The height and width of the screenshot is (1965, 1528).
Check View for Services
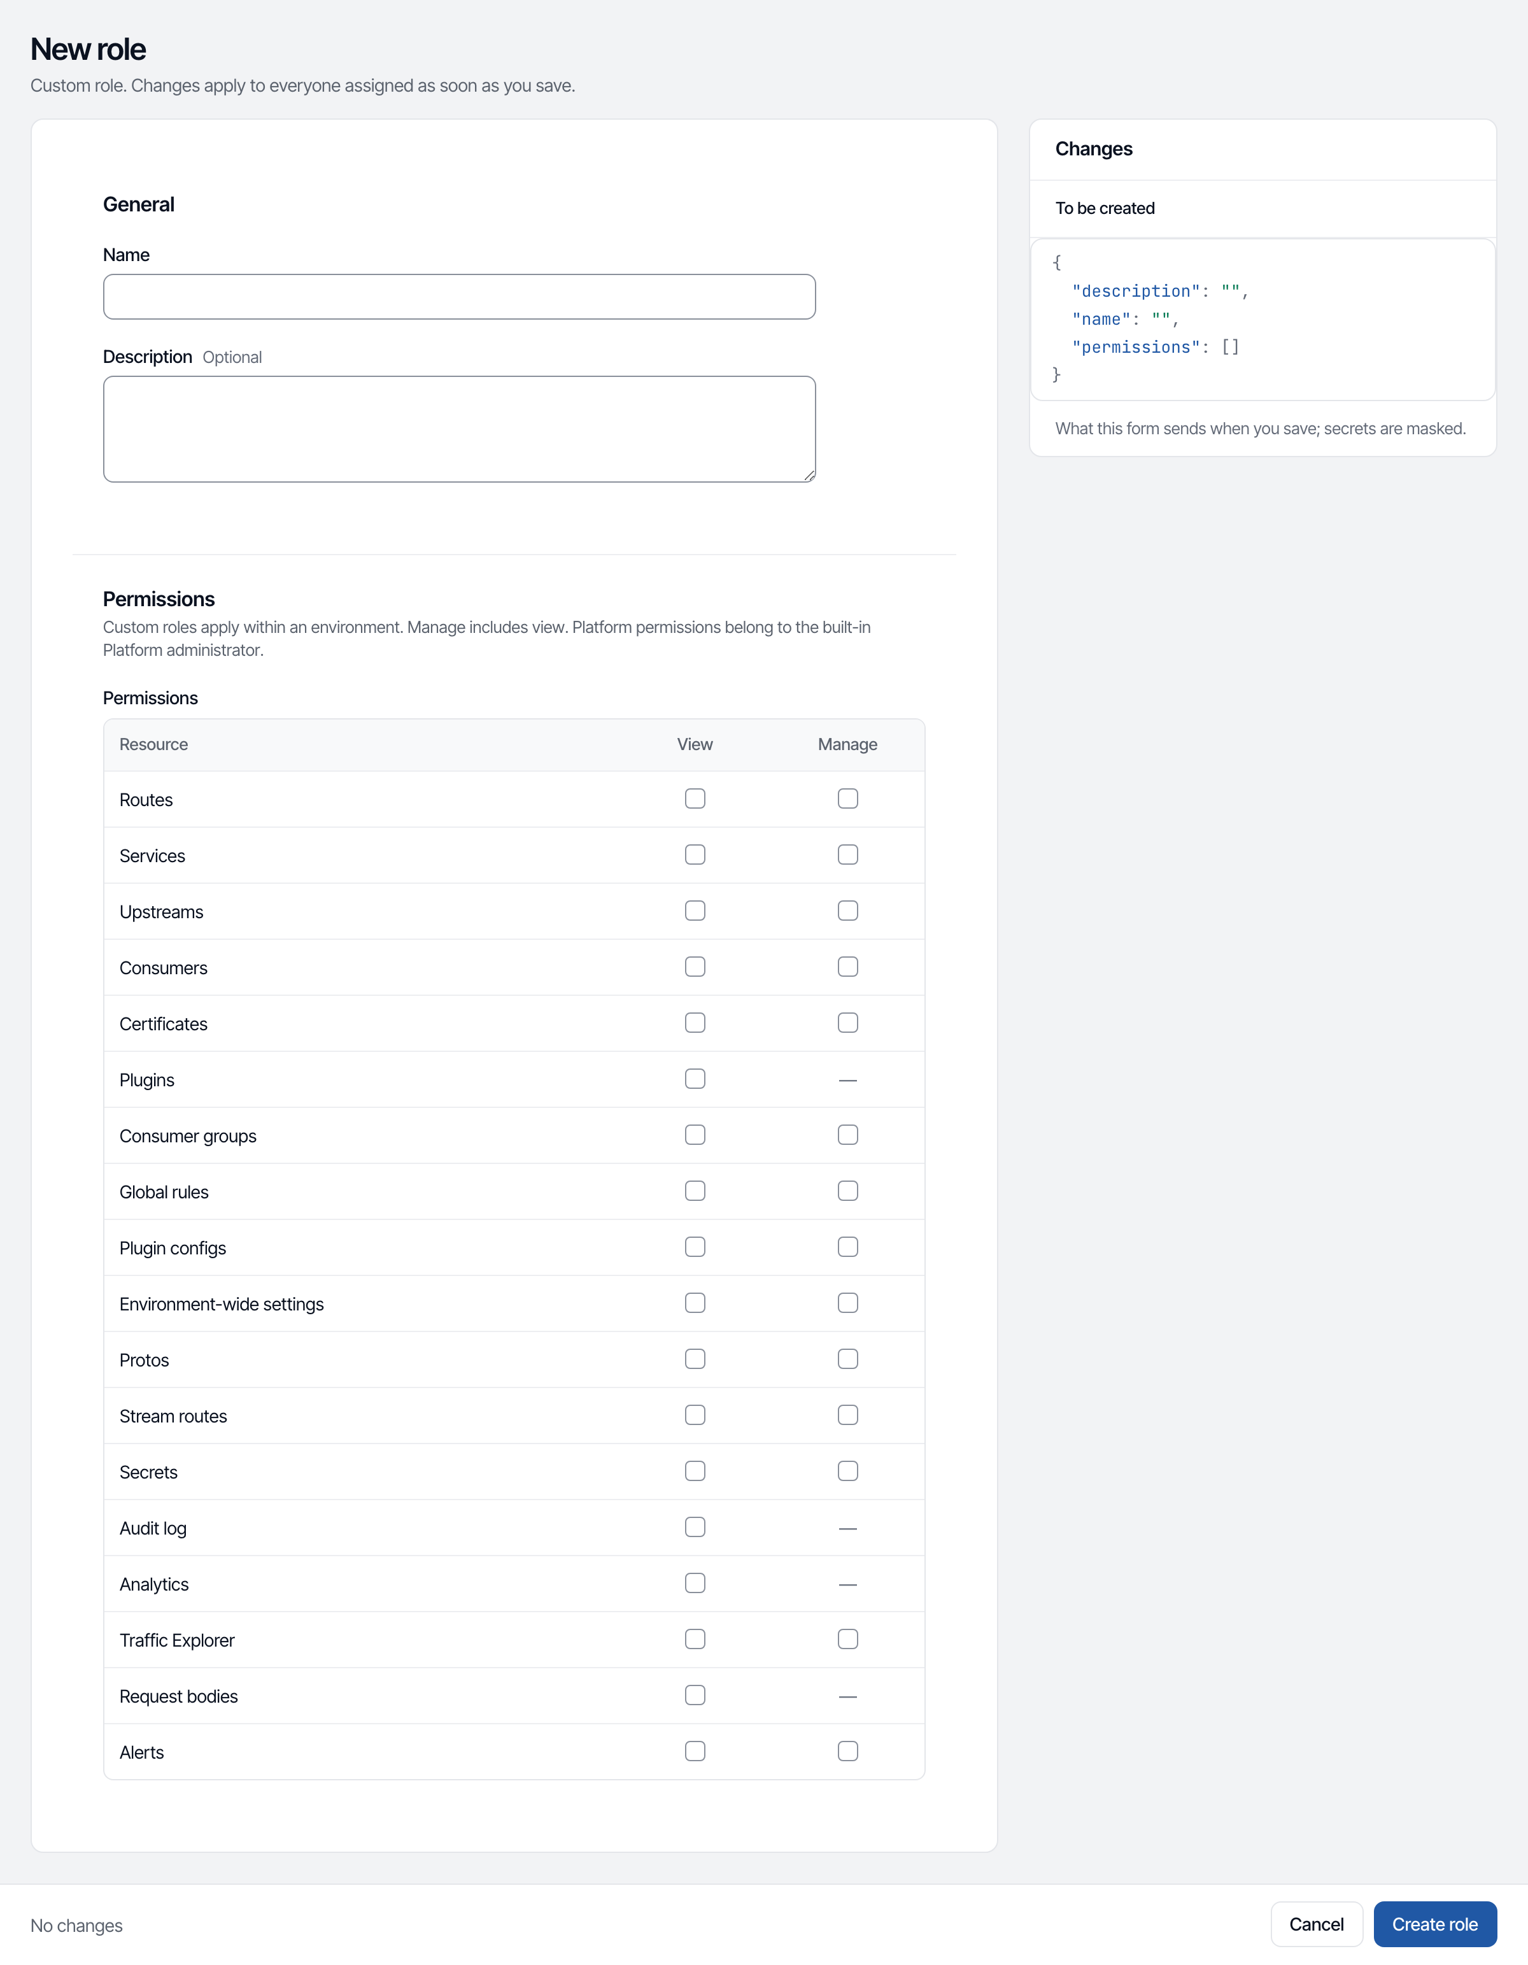[x=695, y=855]
